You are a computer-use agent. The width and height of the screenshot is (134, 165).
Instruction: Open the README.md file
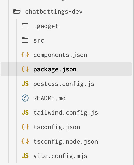click(50, 98)
